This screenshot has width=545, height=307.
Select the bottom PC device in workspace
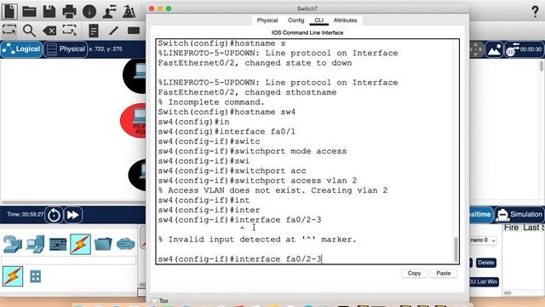point(138,174)
